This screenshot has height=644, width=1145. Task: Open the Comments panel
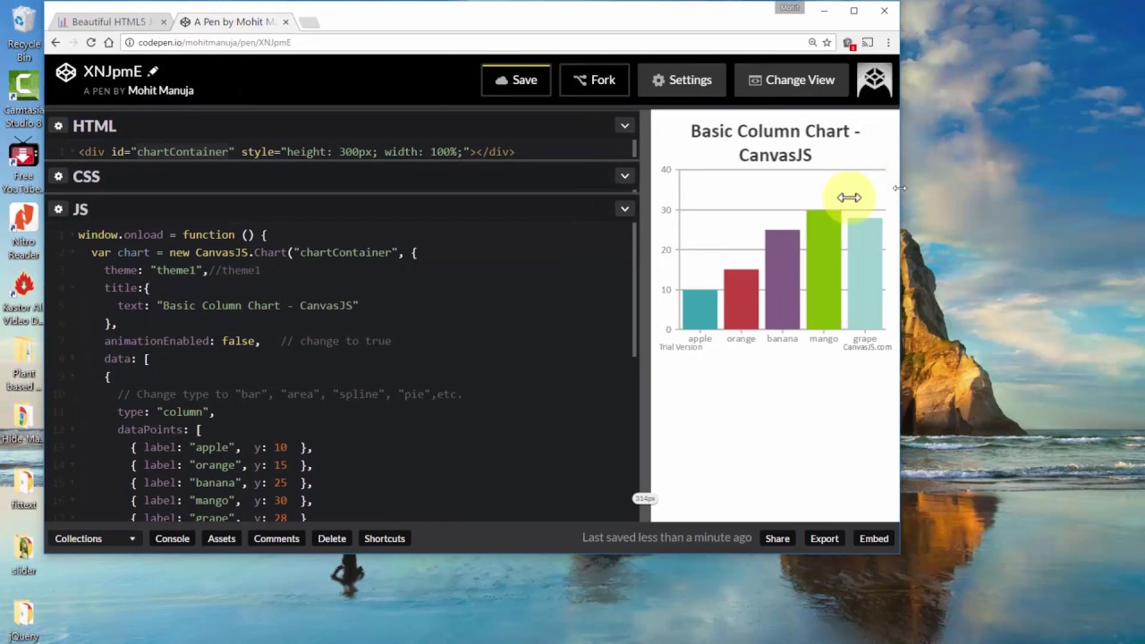tap(276, 538)
